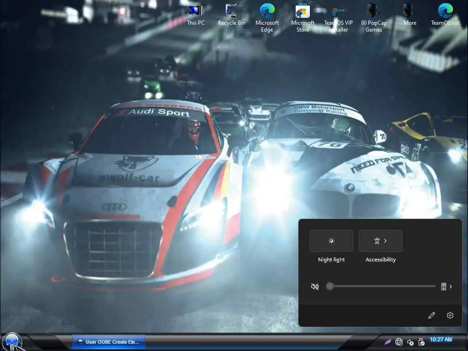Open all settings via the gear icon
468x351 pixels.
click(x=450, y=315)
